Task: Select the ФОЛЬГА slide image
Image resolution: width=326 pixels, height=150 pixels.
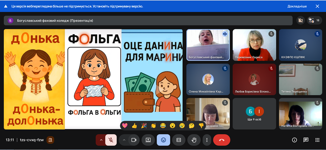Action: (93, 79)
